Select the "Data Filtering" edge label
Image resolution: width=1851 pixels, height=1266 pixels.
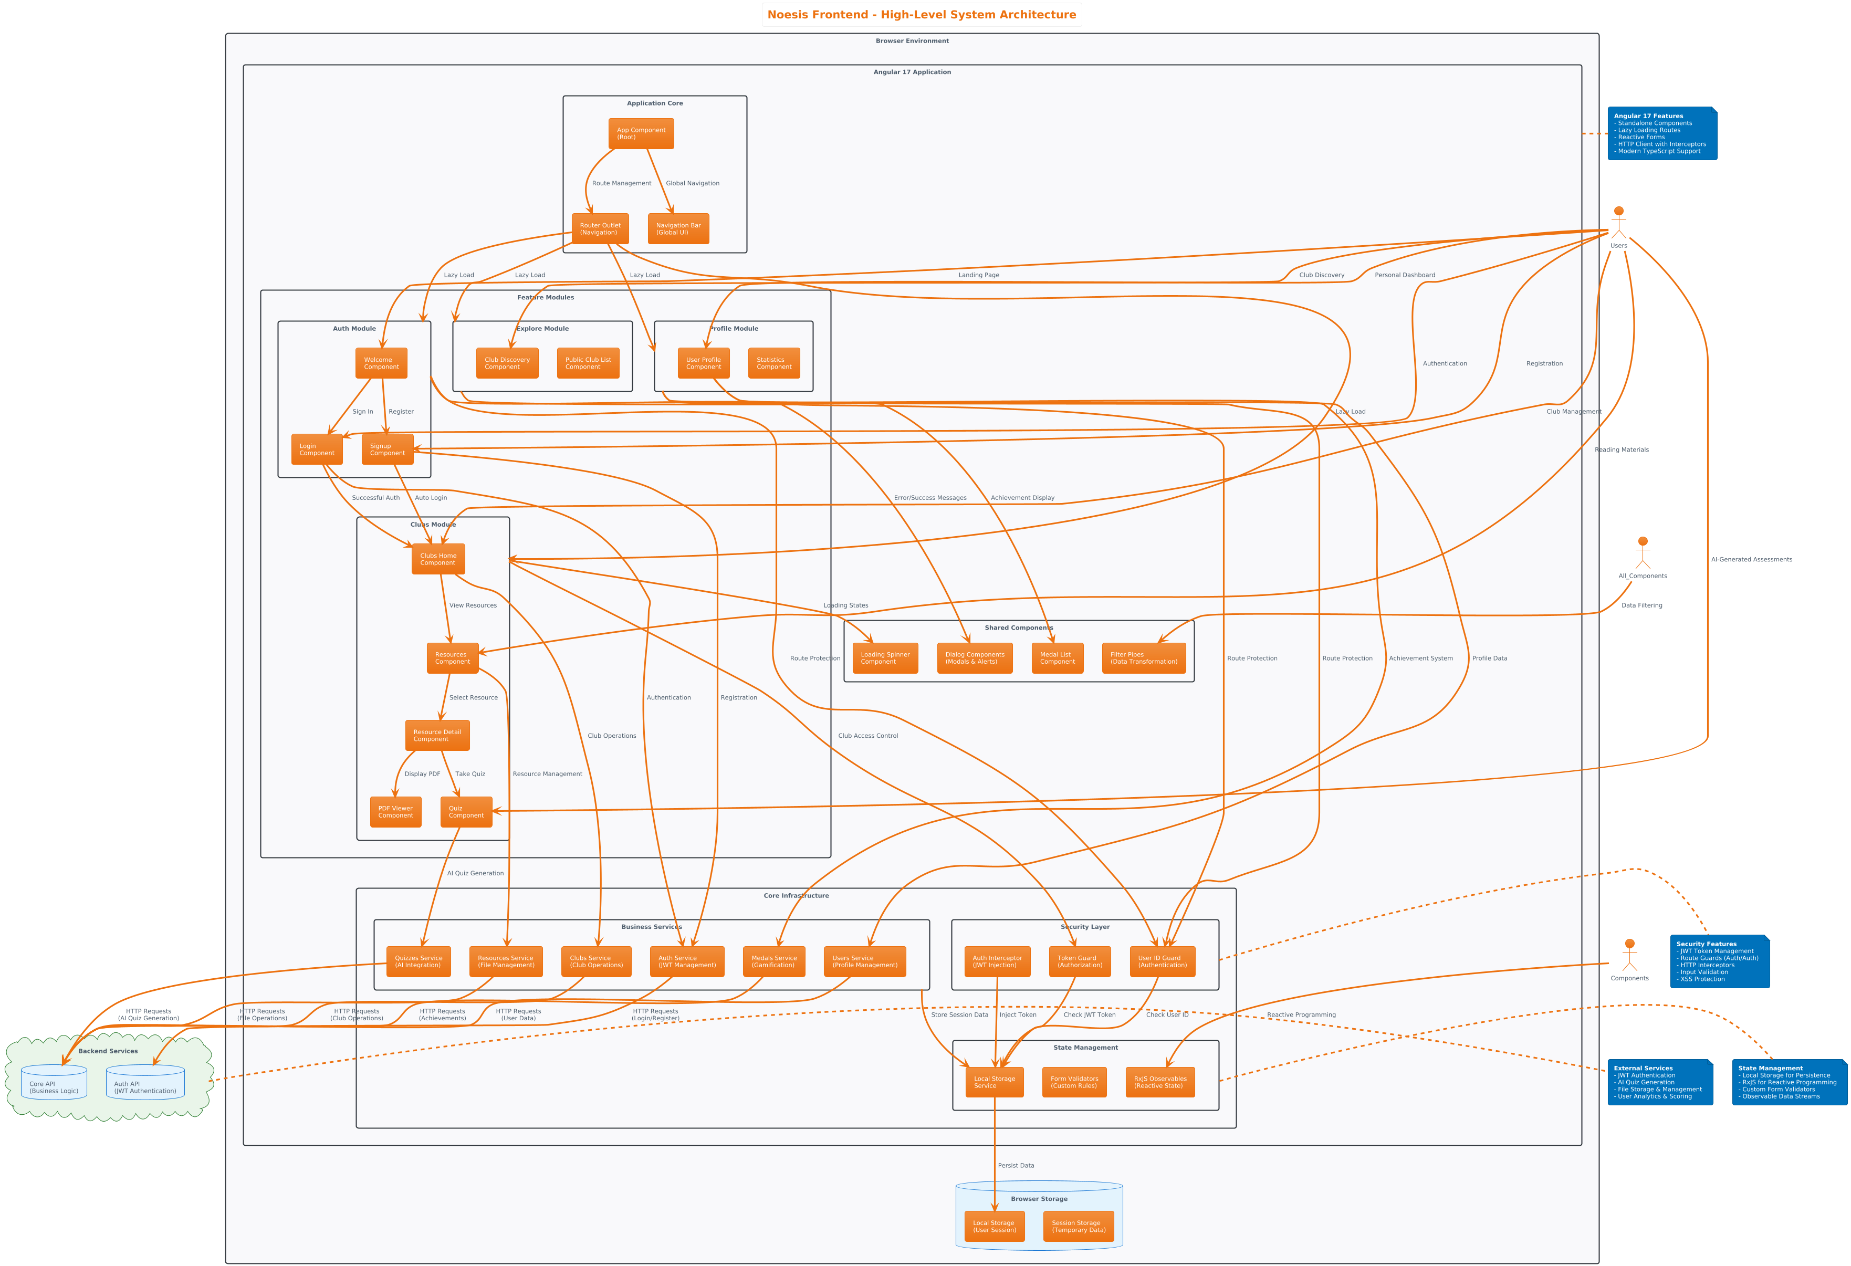(x=1643, y=605)
